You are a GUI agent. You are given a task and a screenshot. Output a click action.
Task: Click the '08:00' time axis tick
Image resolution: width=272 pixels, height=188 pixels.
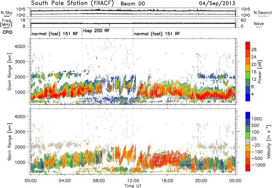tap(99, 181)
